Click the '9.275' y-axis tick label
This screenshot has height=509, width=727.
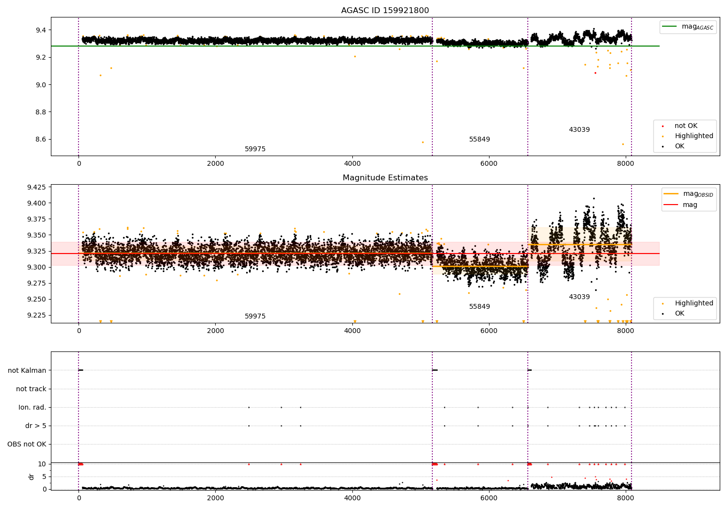tap(36, 284)
